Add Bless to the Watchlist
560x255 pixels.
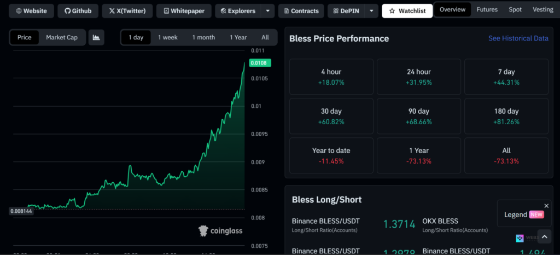click(407, 11)
